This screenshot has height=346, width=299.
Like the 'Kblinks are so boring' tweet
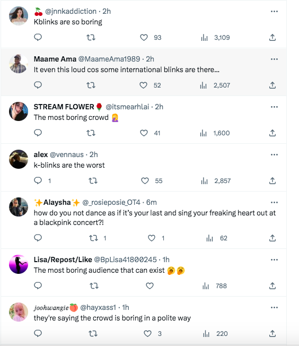click(144, 38)
